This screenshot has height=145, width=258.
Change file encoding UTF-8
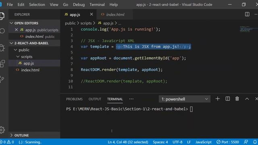[x=177, y=142]
